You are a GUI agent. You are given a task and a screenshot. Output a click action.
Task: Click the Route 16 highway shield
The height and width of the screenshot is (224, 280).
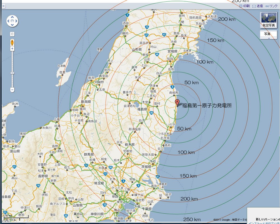click(x=105, y=205)
